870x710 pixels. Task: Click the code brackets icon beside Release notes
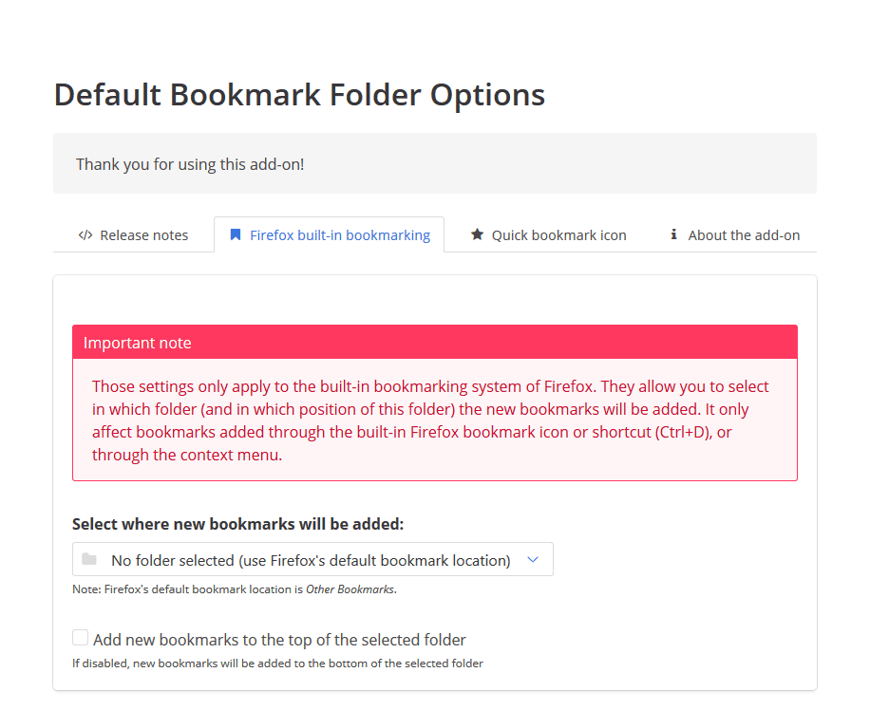tap(85, 235)
